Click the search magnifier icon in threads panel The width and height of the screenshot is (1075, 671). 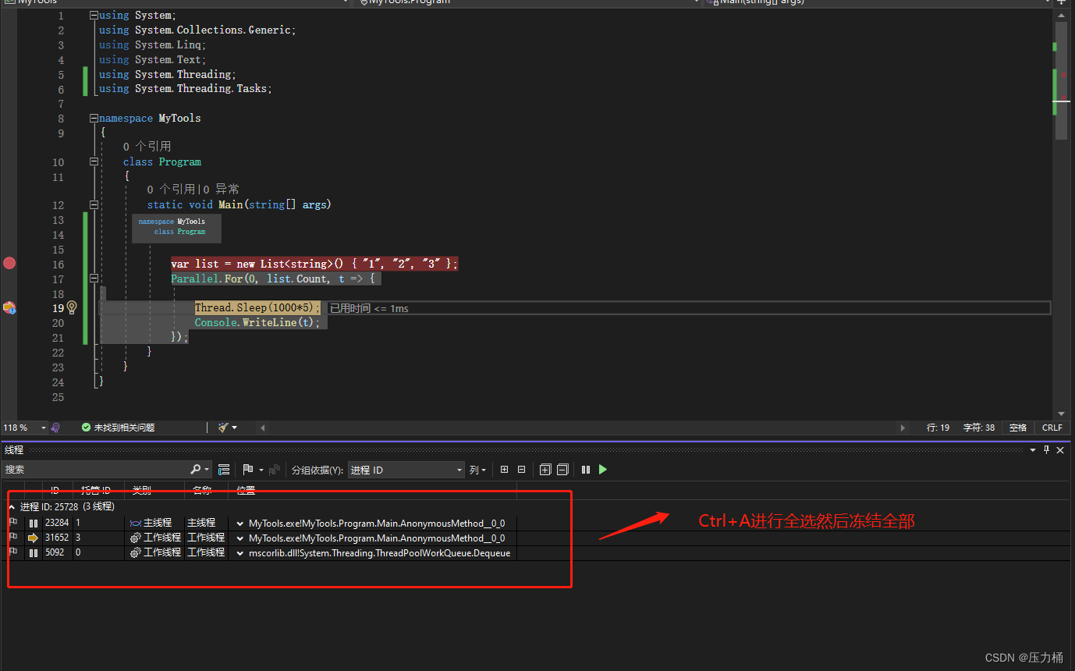(x=196, y=470)
